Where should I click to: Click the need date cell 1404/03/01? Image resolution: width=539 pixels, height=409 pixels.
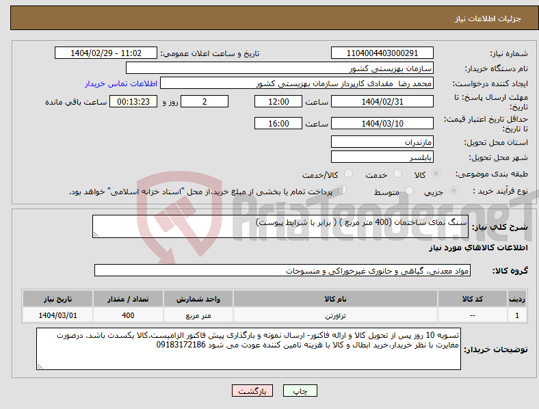[57, 315]
